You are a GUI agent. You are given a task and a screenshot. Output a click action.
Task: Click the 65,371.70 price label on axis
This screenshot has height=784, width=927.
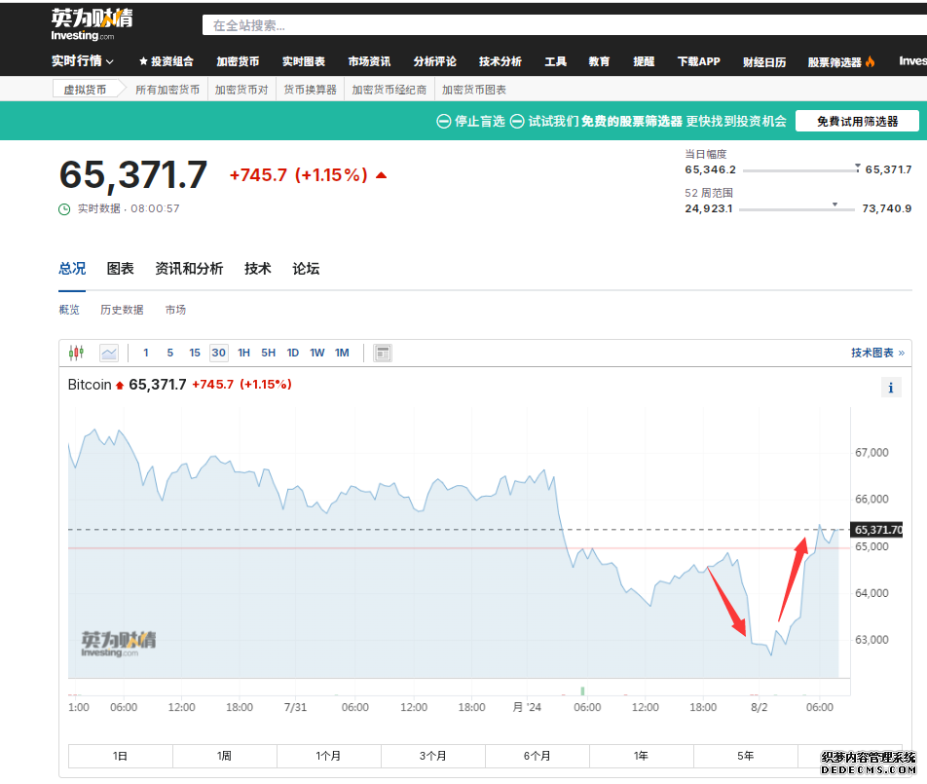(876, 530)
